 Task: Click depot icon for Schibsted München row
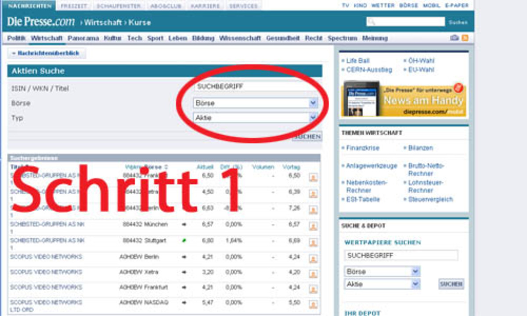tap(313, 226)
